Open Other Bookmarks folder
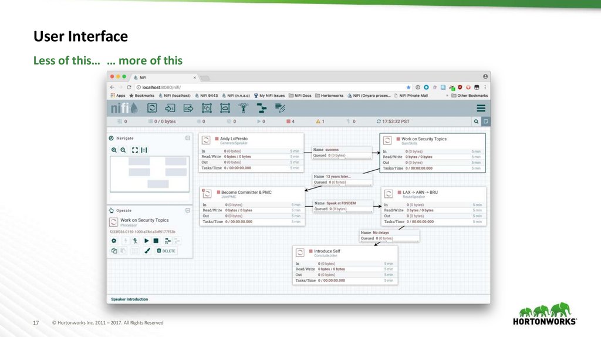The width and height of the screenshot is (601, 337). pos(470,96)
